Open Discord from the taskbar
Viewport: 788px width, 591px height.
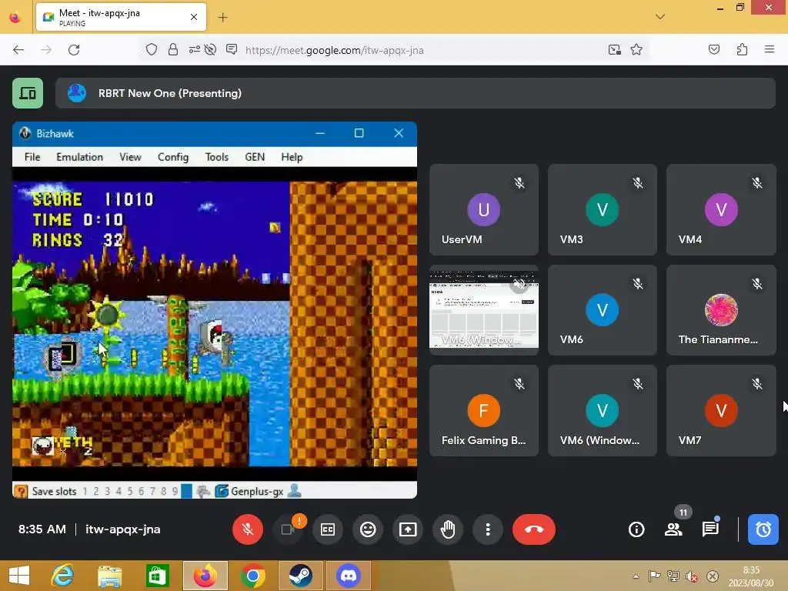tap(349, 576)
